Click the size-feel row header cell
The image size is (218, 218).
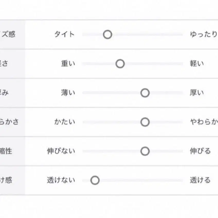tap(10, 34)
